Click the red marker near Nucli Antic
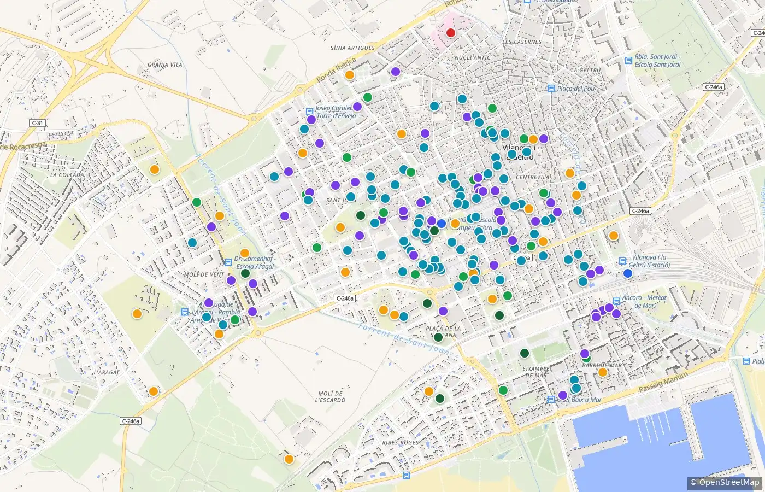Image resolution: width=765 pixels, height=492 pixels. [x=451, y=33]
